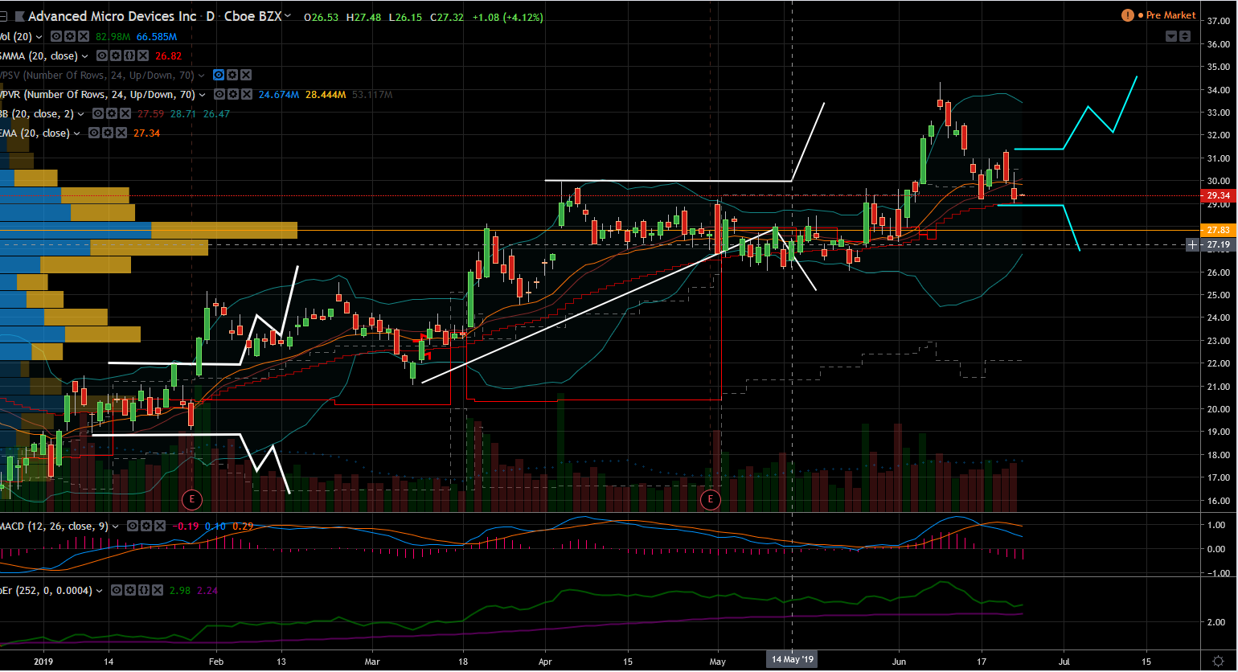Open settings for the Vol (20) indicator
1238x672 pixels.
tap(70, 36)
